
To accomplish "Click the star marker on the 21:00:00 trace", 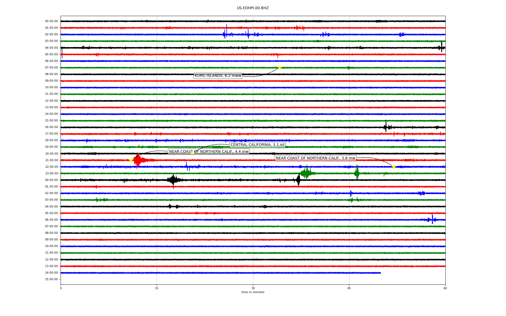I will pos(131,160).
